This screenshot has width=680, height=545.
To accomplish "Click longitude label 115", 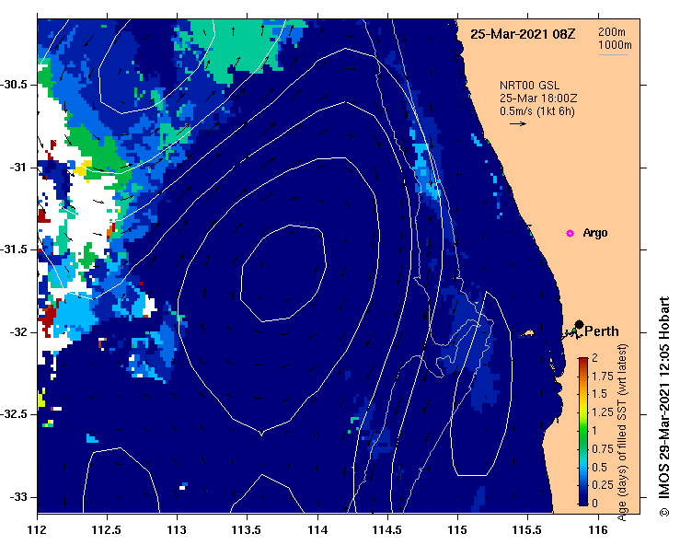I will pos(457,530).
